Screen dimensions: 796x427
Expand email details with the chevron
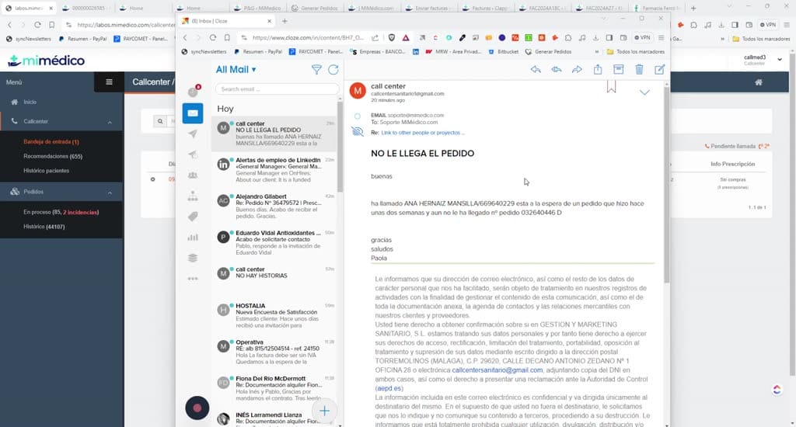click(x=644, y=92)
